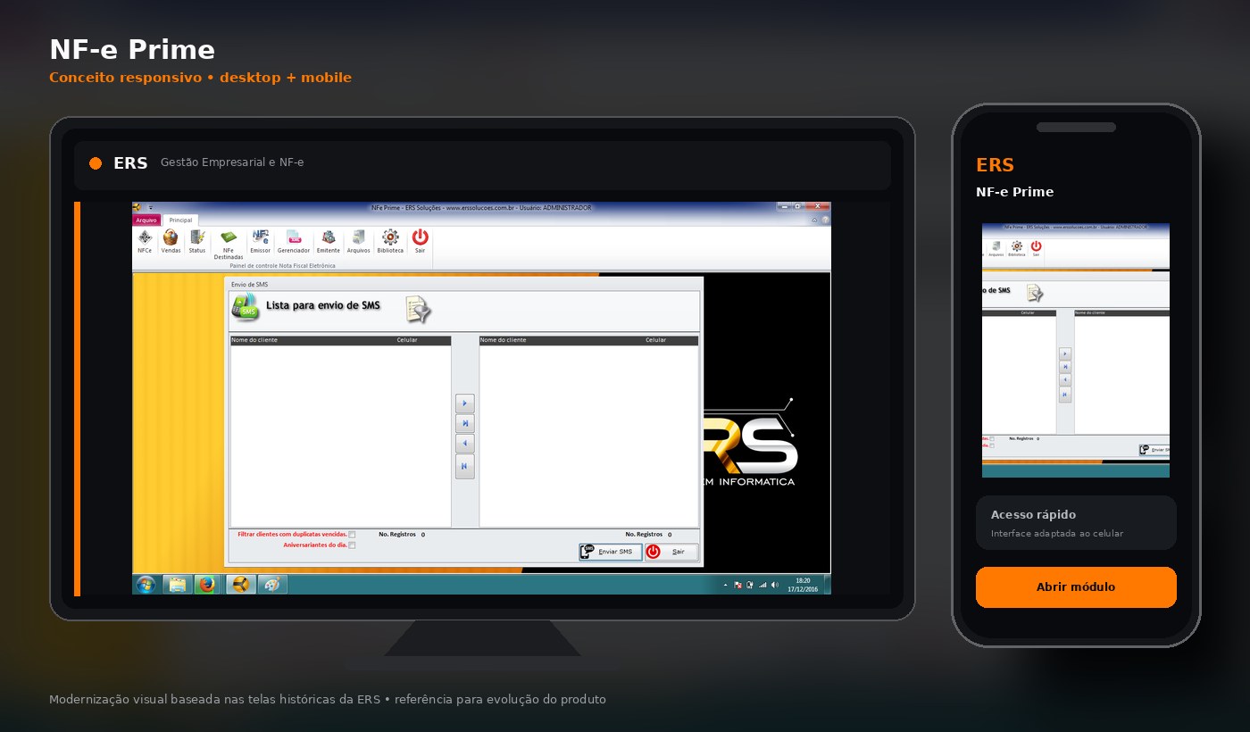The width and height of the screenshot is (1250, 732).
Task: Open the filter list icon beside the title
Action: [418, 309]
